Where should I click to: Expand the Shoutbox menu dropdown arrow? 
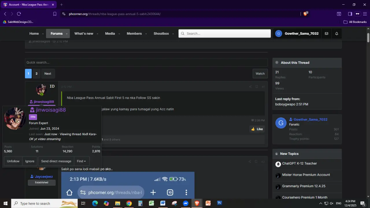(173, 34)
